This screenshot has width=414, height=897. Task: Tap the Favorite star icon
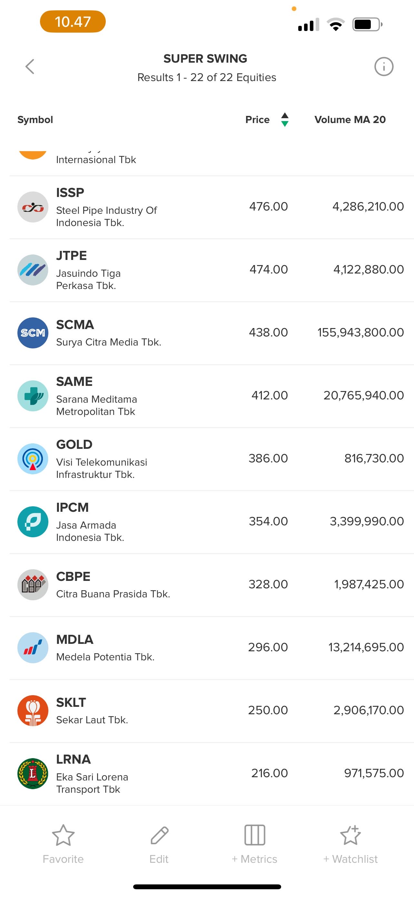63,835
